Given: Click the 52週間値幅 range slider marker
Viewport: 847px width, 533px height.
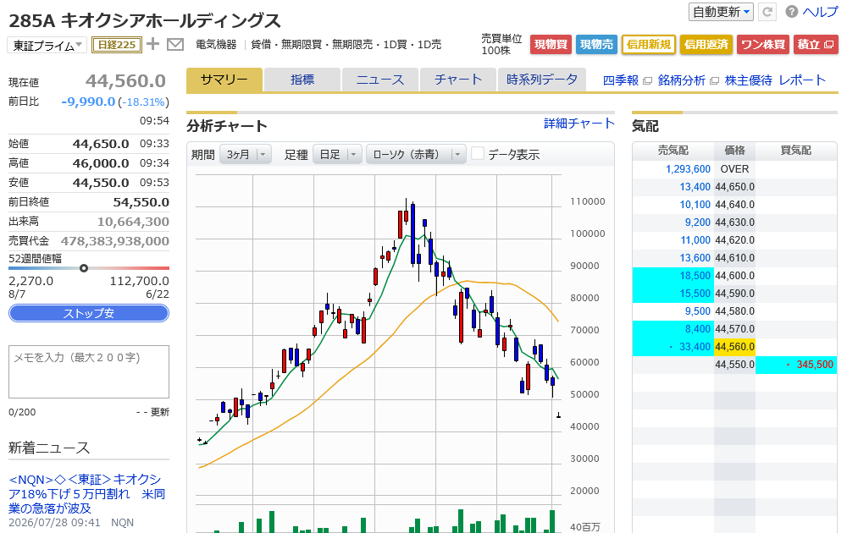Looking at the screenshot, I should tap(84, 268).
